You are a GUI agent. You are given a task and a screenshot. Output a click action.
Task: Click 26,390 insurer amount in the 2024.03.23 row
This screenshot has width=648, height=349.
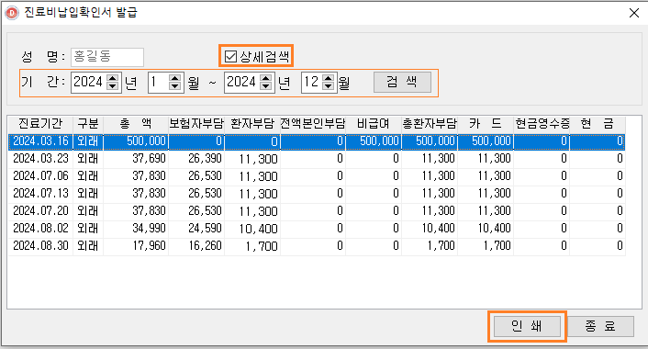(x=205, y=158)
